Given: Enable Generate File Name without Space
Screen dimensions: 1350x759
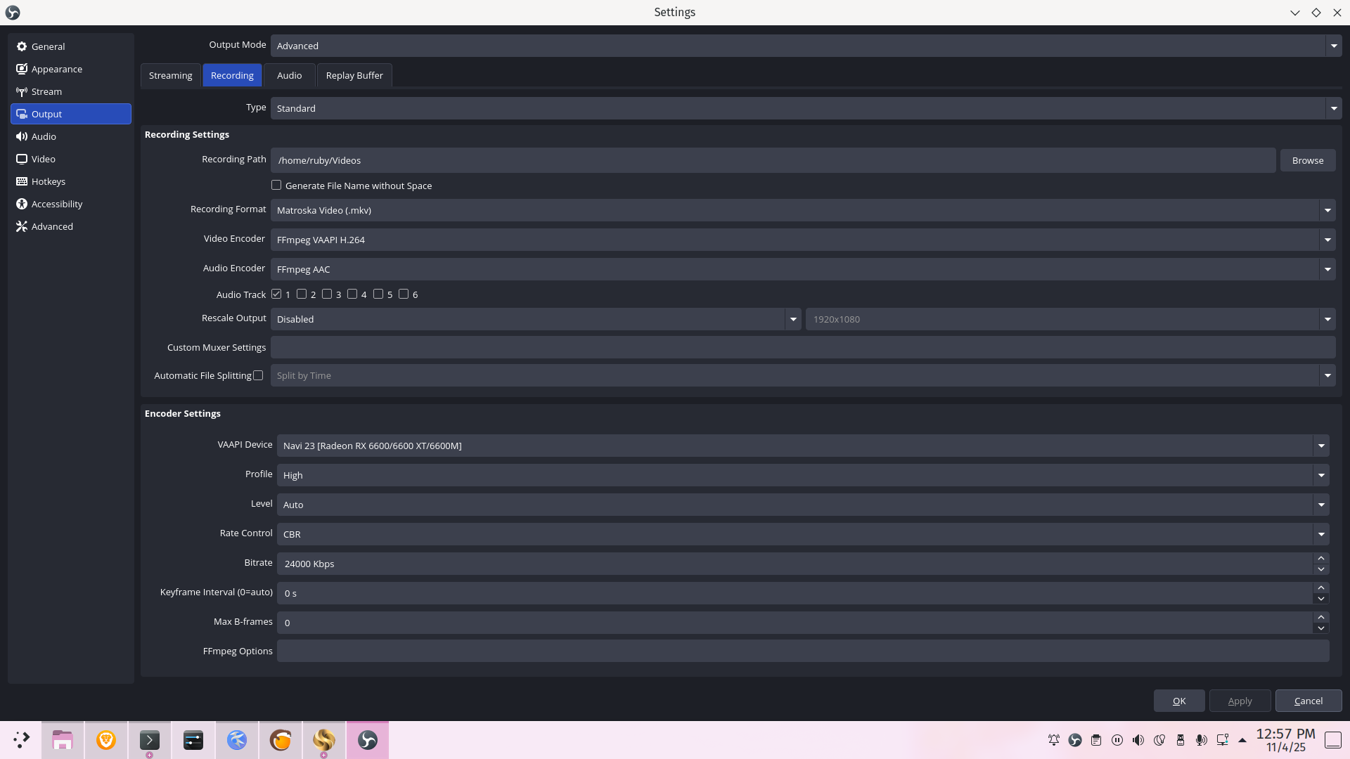Looking at the screenshot, I should click(276, 186).
